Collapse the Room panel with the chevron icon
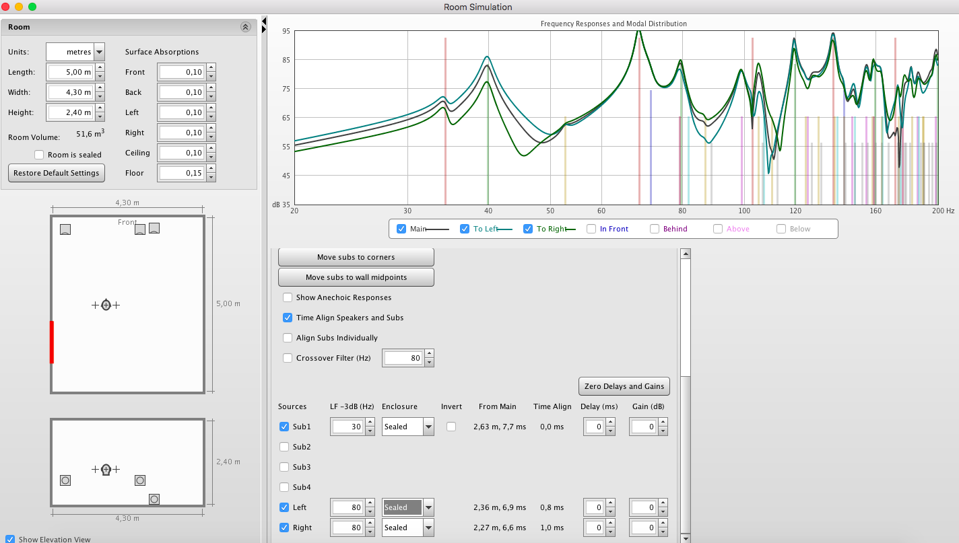Screen dimensions: 959x543 tap(245, 27)
